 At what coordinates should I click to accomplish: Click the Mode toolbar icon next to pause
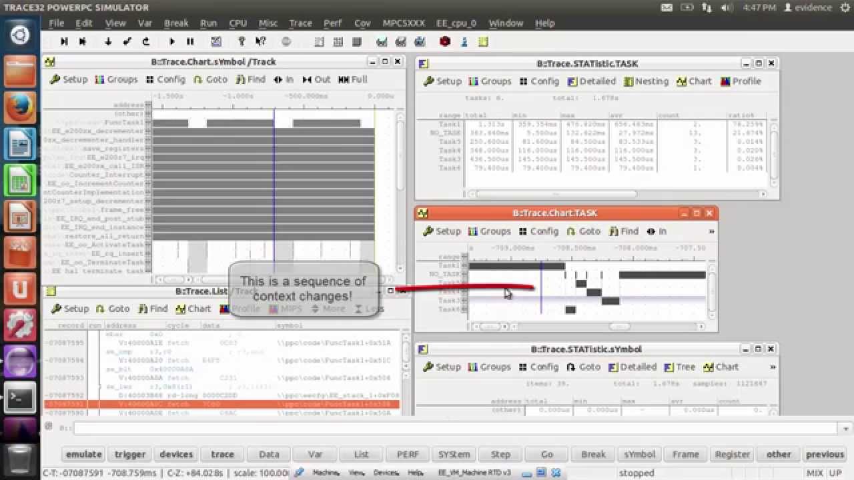(x=216, y=41)
